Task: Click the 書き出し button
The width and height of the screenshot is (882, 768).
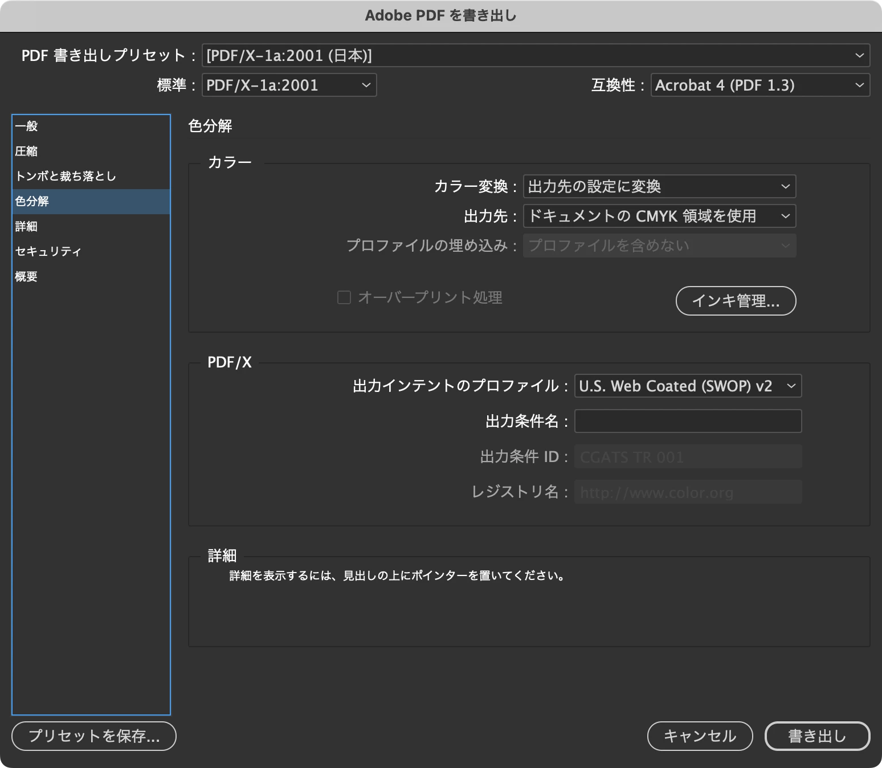Action: click(817, 736)
